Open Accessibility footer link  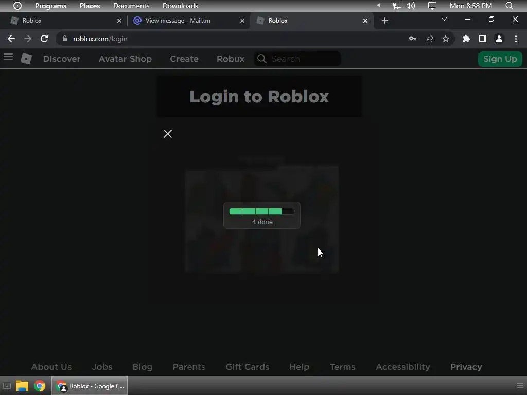[x=403, y=367]
